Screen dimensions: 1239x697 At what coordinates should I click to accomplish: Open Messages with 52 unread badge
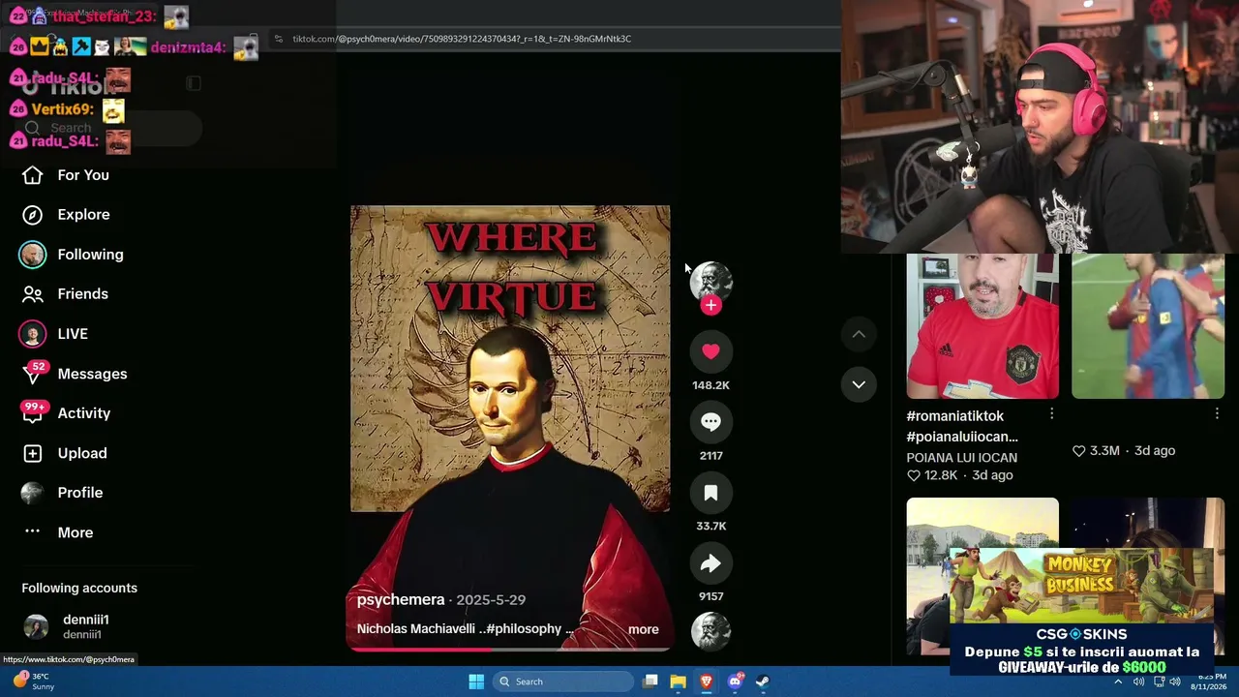coord(75,374)
